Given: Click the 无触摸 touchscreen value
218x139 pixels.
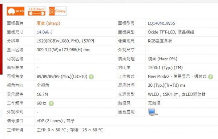Looking at the screenshot, I should pos(154,103).
